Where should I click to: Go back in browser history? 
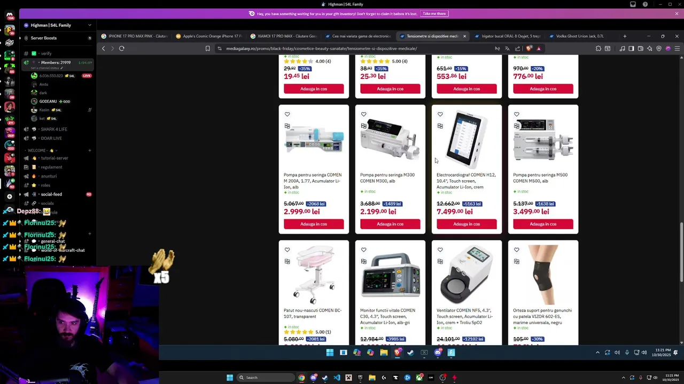pyautogui.click(x=104, y=49)
